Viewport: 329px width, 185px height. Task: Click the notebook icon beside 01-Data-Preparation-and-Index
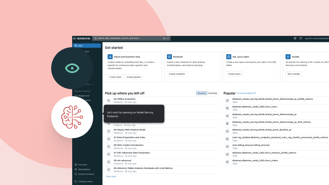[x=108, y=139]
